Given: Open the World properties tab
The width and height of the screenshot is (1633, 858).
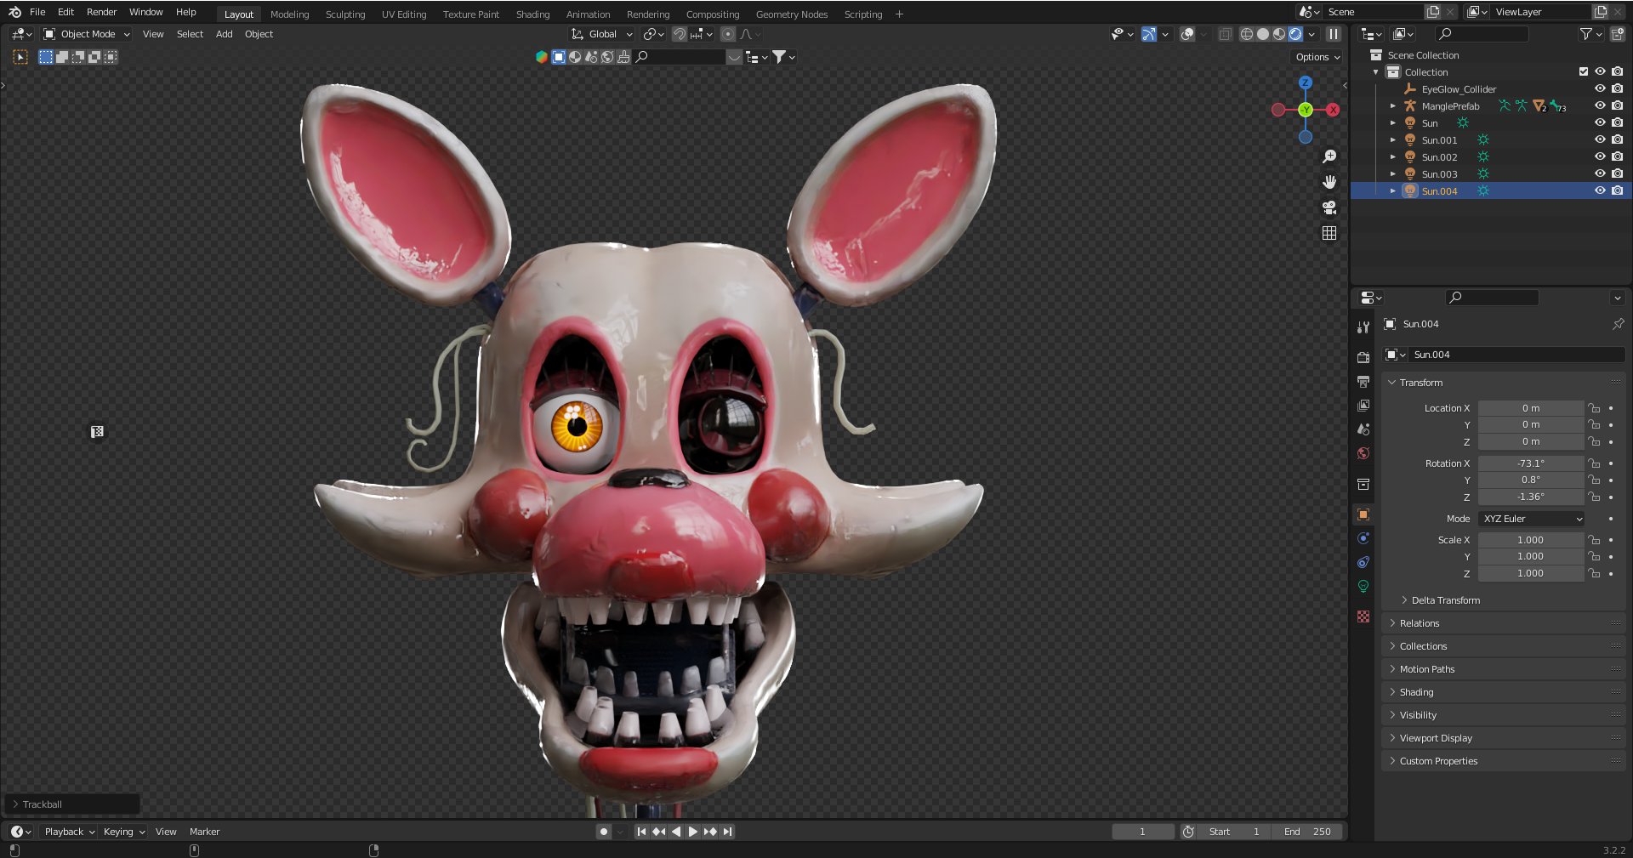Looking at the screenshot, I should (1363, 453).
